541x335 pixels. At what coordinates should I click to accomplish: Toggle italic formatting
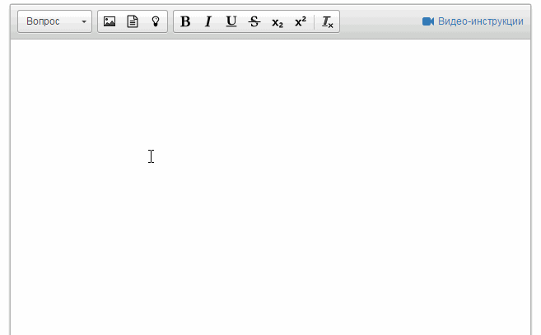pyautogui.click(x=208, y=21)
